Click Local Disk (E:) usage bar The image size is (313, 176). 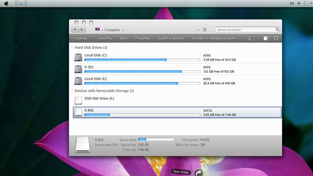tap(142, 83)
